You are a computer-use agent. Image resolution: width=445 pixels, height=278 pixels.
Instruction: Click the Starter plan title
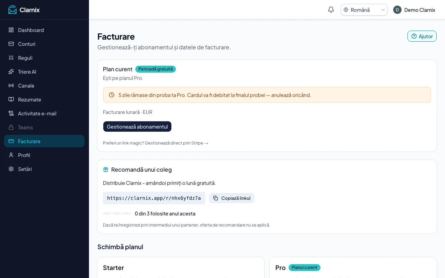[113, 268]
